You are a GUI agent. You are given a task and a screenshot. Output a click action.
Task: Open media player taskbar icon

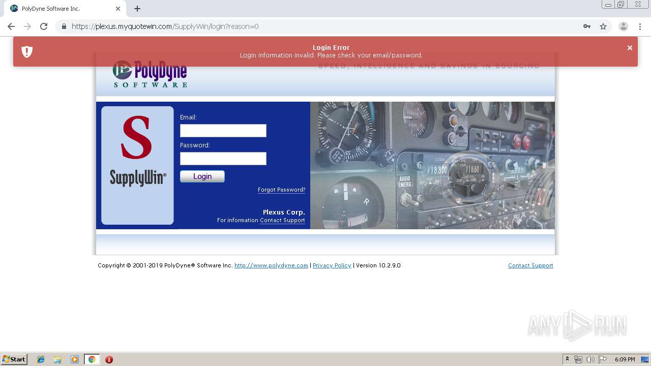point(75,359)
